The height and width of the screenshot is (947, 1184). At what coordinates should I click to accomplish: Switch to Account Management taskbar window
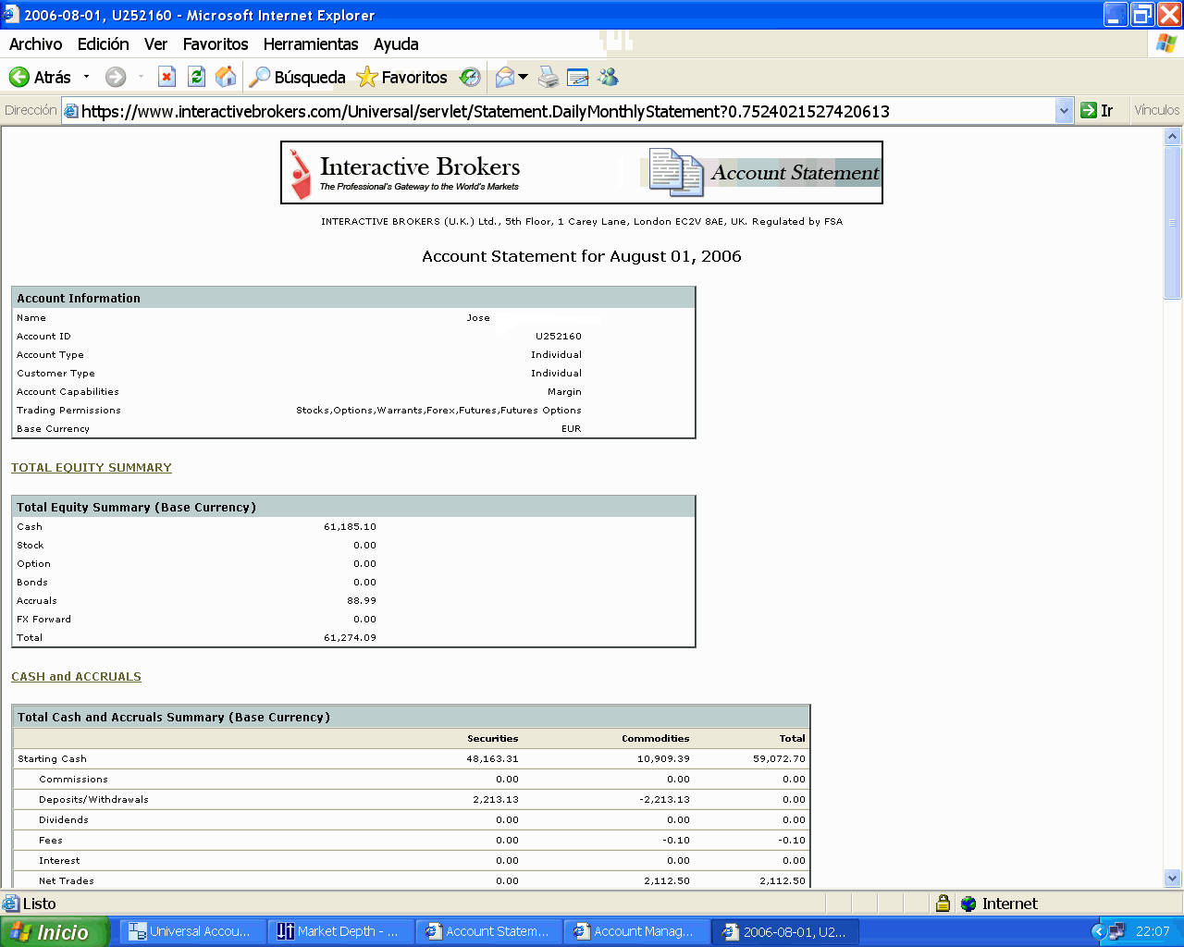(x=637, y=931)
